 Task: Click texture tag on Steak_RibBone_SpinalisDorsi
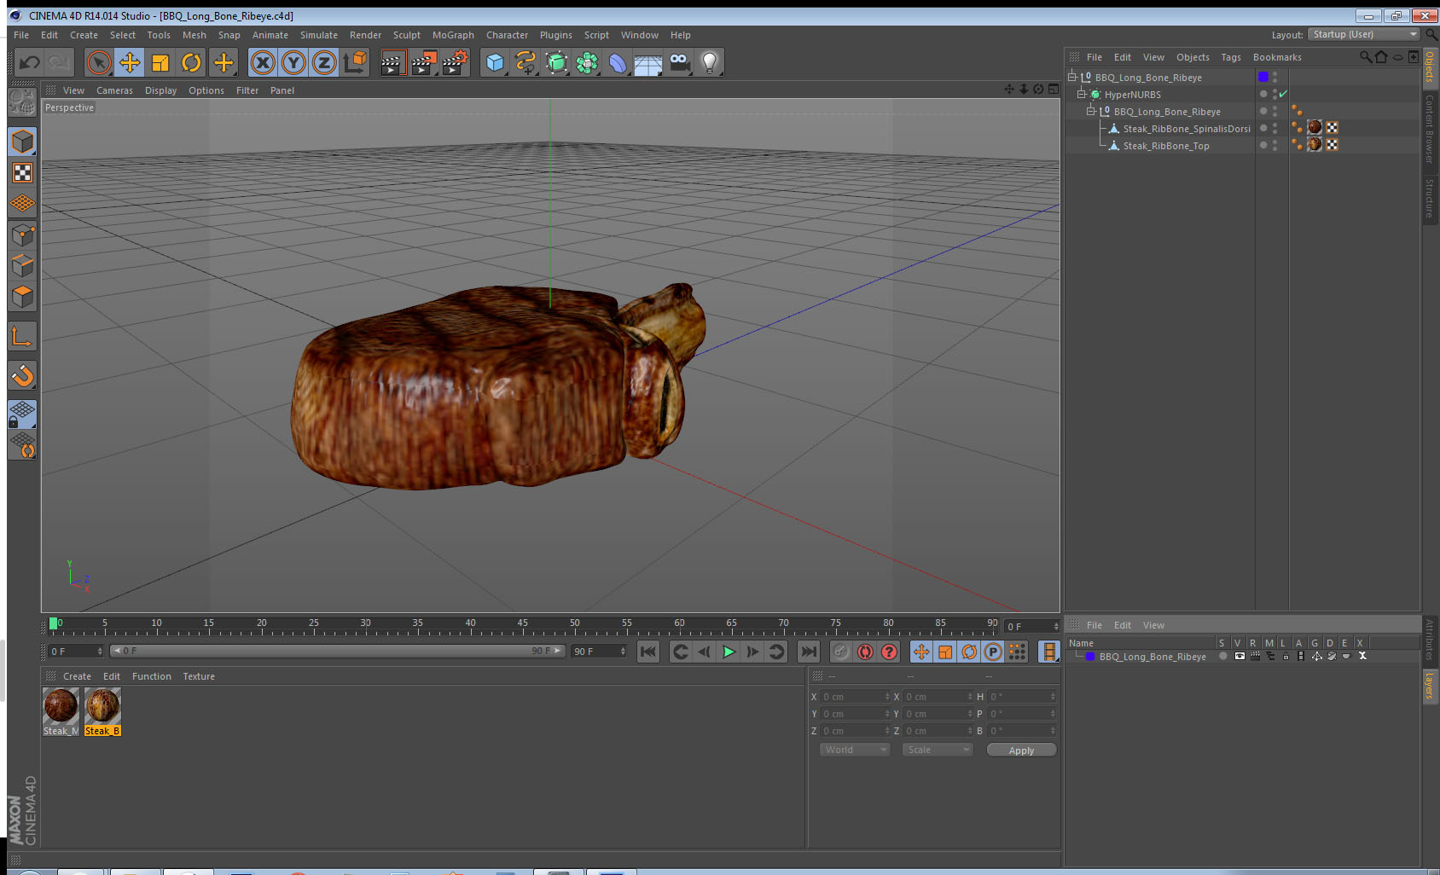[x=1315, y=127]
